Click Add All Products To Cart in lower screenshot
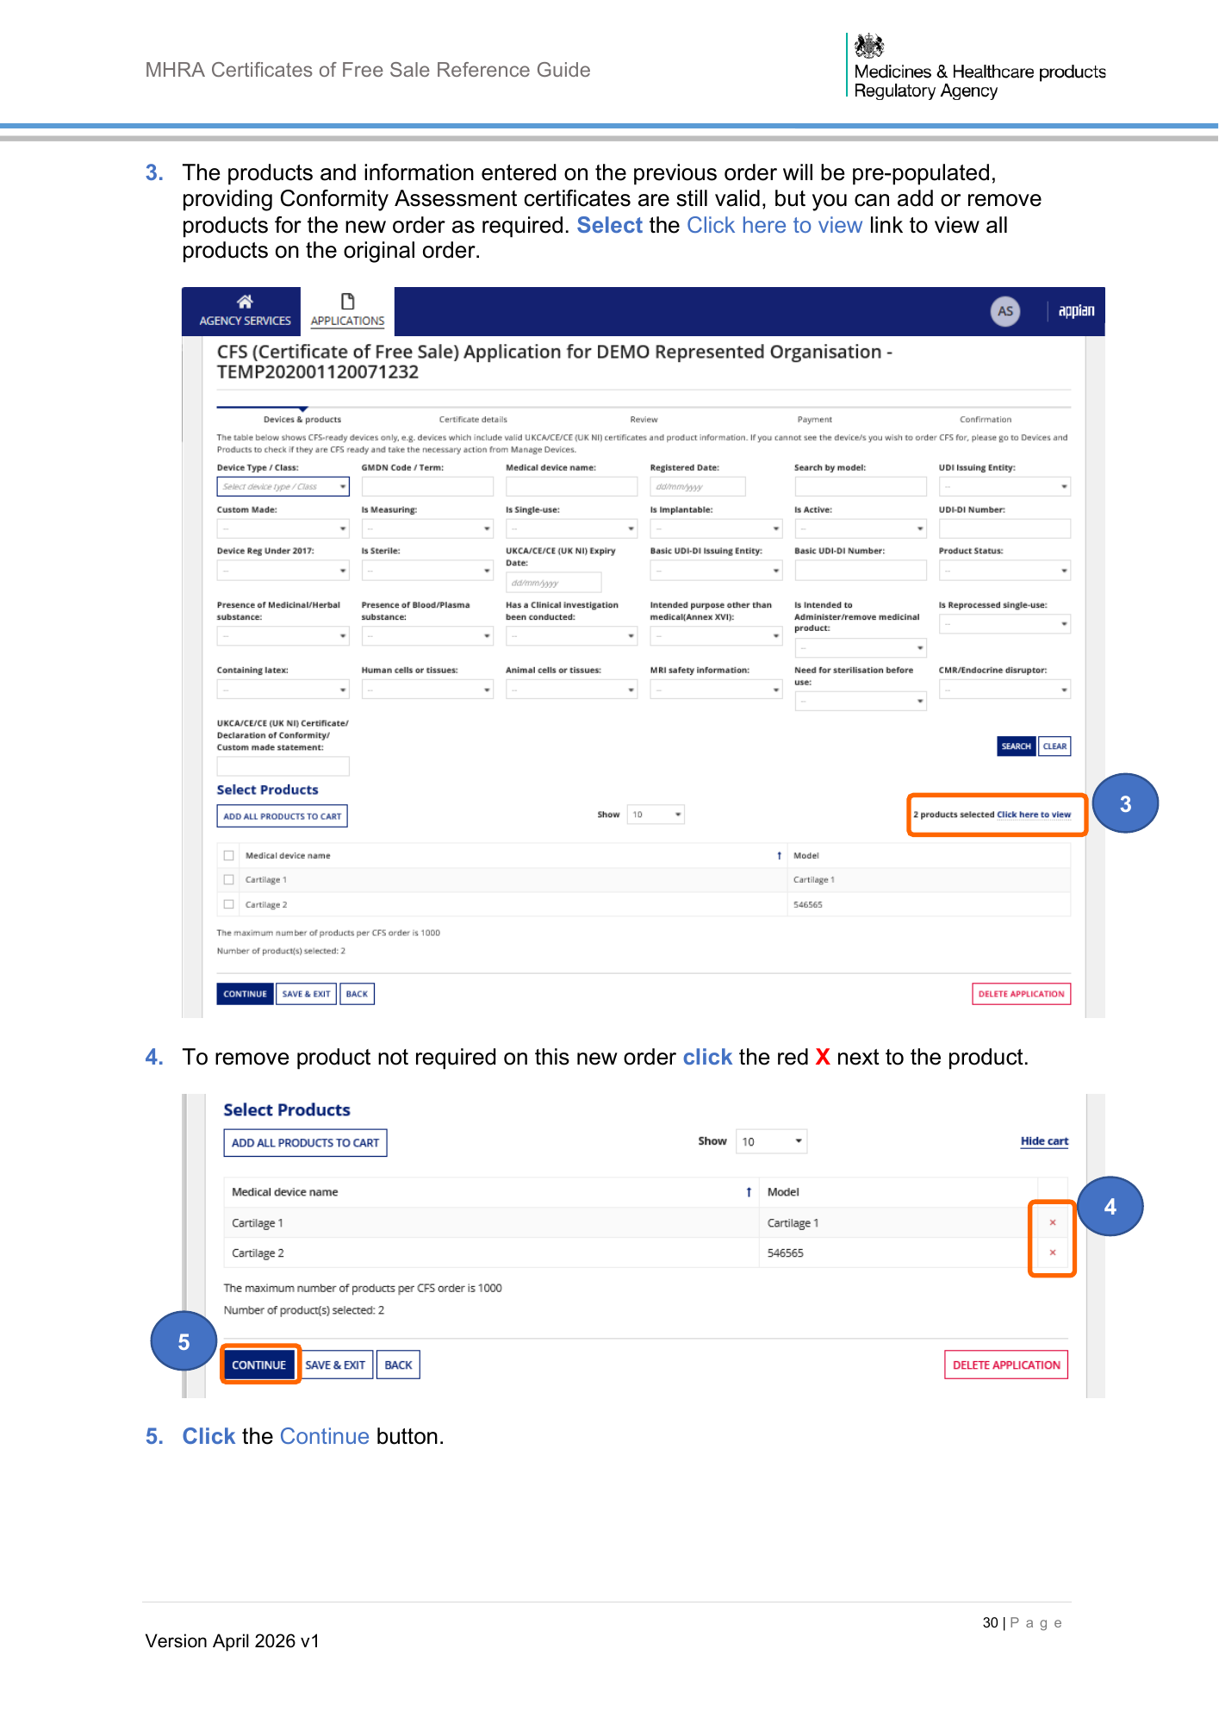This screenshot has width=1219, height=1724. (x=305, y=1143)
